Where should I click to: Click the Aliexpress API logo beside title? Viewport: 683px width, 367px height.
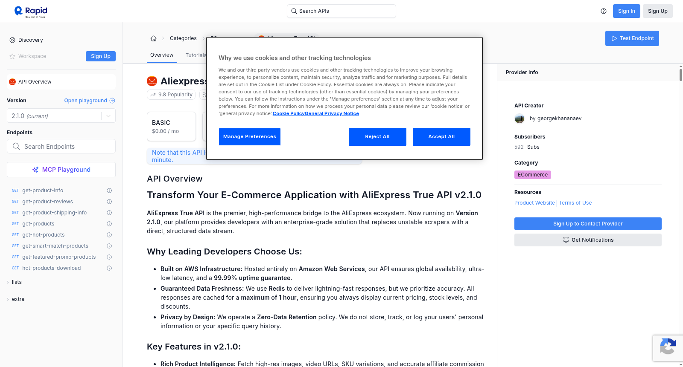(152, 81)
